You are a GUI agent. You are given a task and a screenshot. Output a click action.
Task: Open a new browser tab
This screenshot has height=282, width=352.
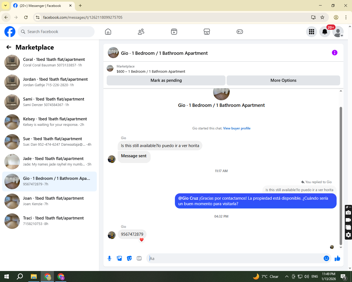(80, 6)
